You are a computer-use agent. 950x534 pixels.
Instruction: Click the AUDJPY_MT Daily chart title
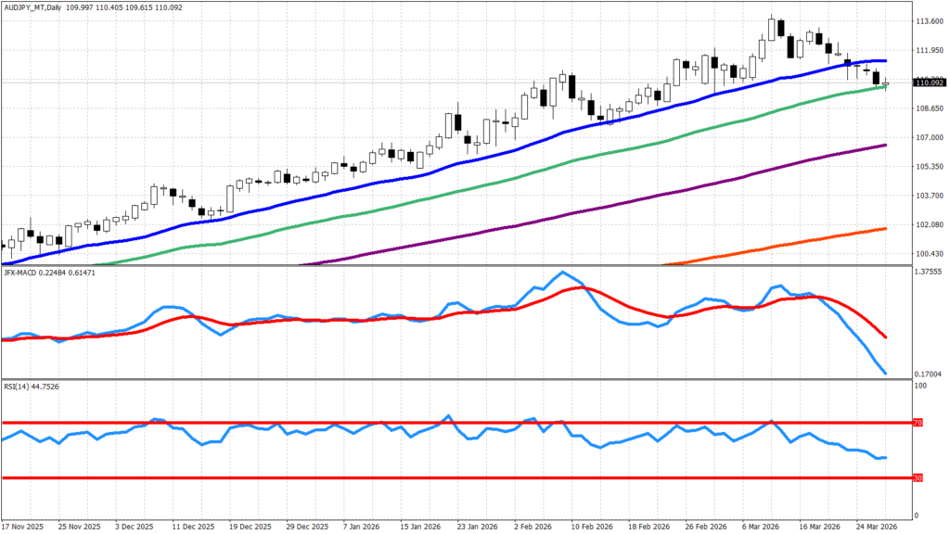33,7
